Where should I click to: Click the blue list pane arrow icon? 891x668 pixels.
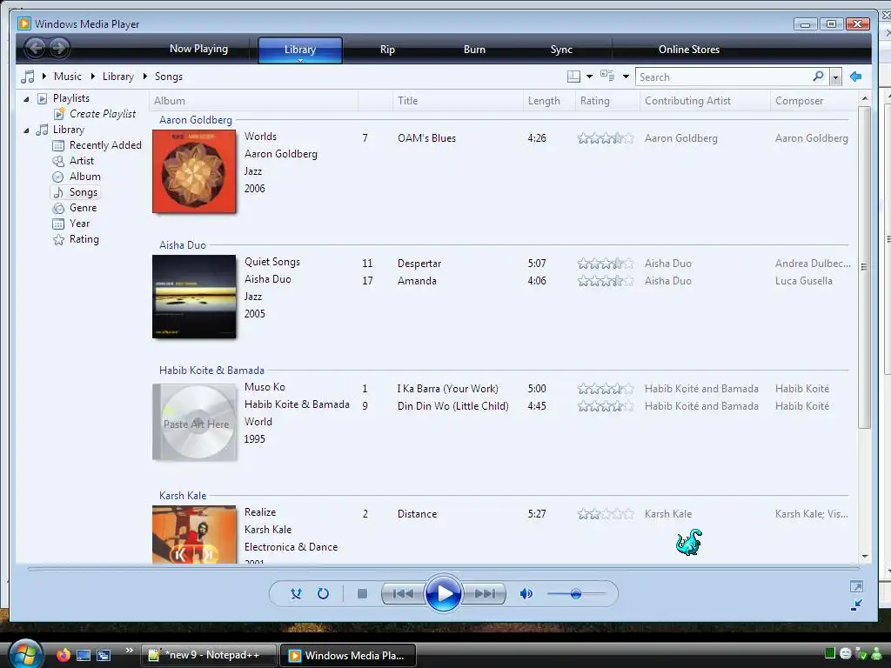tap(856, 77)
